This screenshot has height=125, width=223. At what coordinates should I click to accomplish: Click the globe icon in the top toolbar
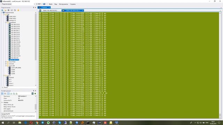(44, 4)
